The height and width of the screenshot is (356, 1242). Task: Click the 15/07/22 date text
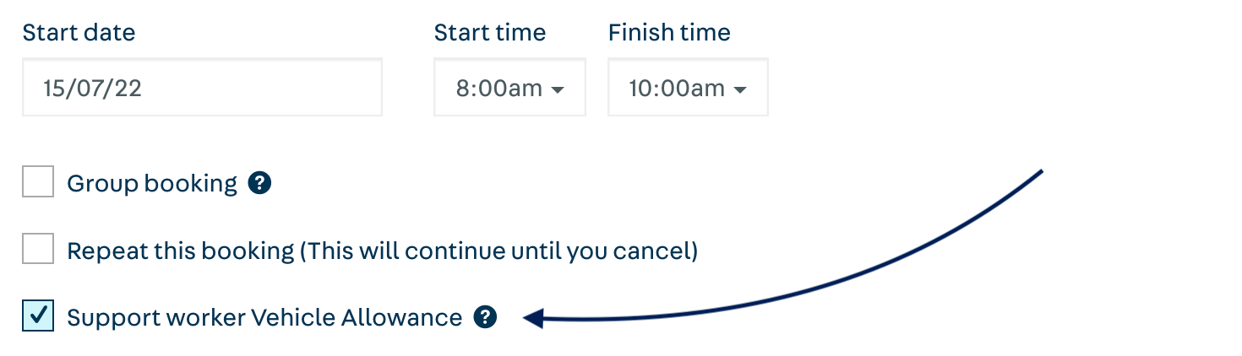coord(92,88)
